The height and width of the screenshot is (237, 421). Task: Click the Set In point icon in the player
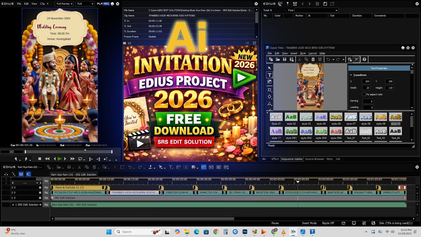(x=16, y=159)
